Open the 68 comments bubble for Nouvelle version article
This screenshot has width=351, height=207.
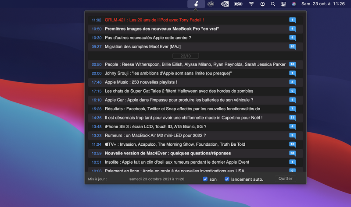(x=292, y=154)
